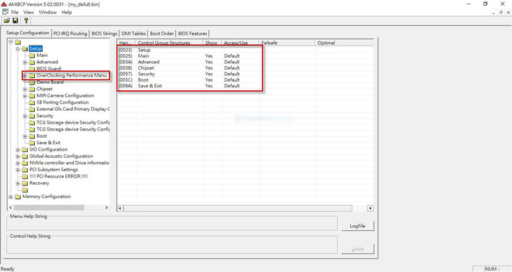This screenshot has height=272, width=512.
Task: Expand the Memory Configuration node
Action: [x=11, y=197]
